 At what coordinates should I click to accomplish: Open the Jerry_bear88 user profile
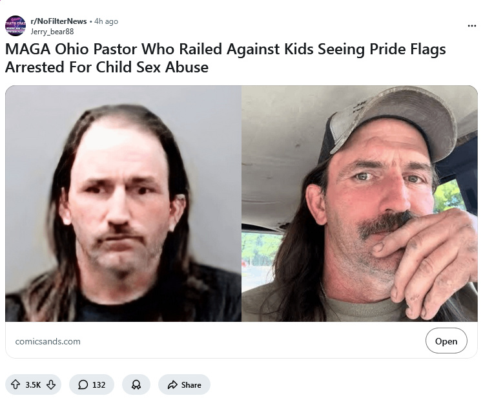pyautogui.click(x=52, y=32)
